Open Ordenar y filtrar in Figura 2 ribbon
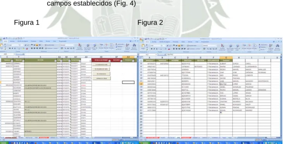This screenshot has width=283, height=144. pos(271,47)
